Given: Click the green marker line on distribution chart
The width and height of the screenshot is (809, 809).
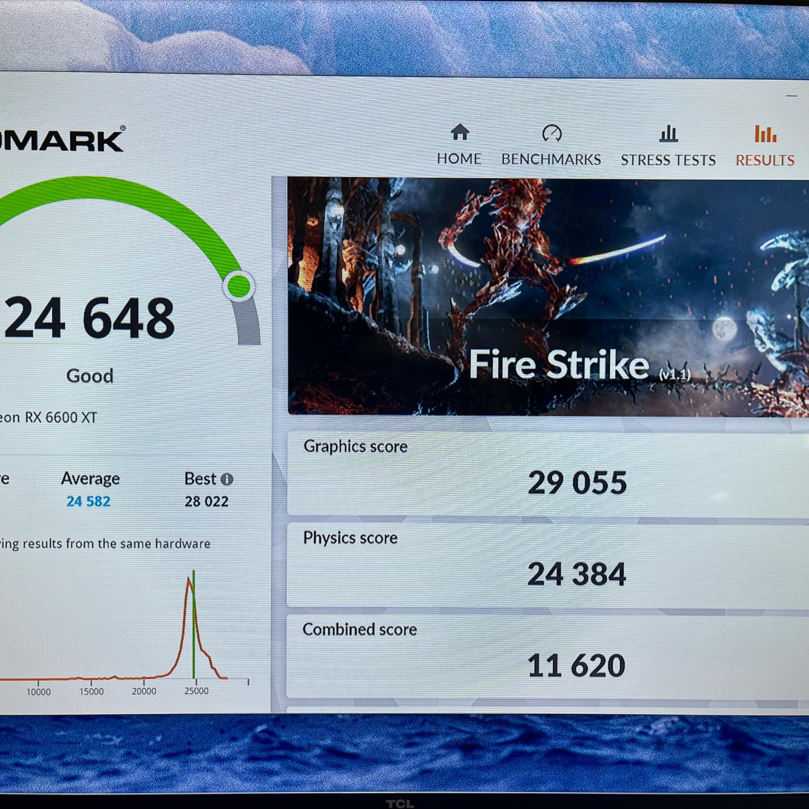Looking at the screenshot, I should point(194,625).
